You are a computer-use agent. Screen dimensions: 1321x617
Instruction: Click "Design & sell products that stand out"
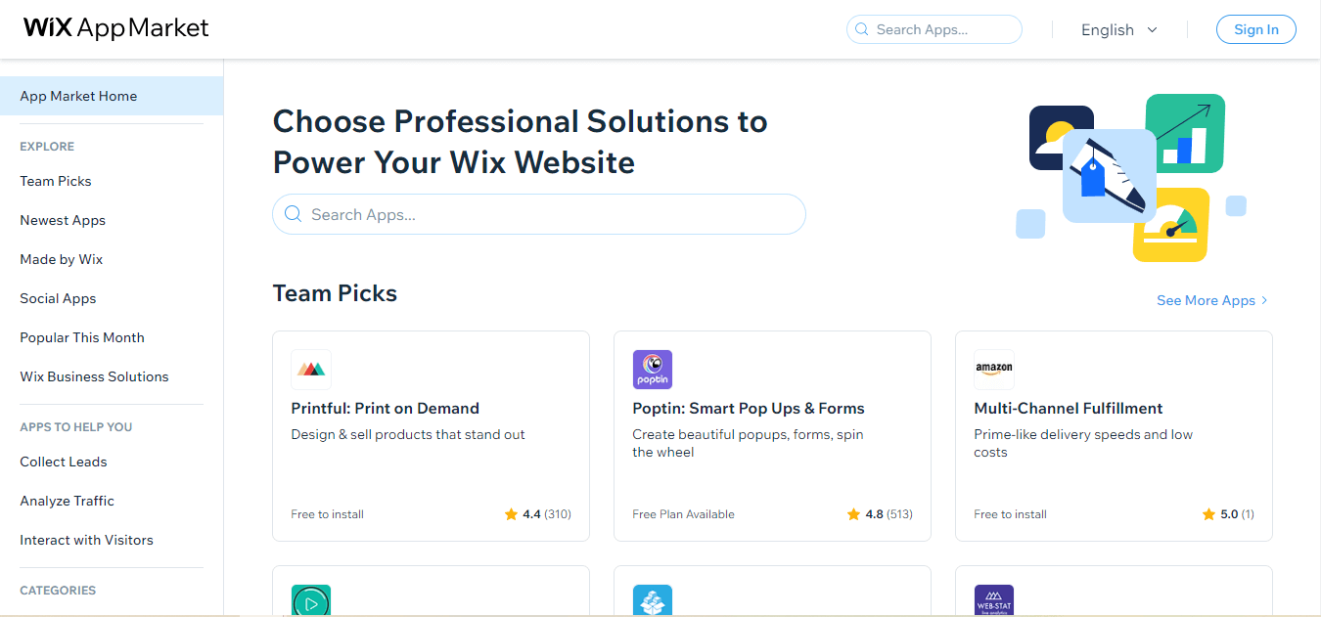tap(408, 434)
